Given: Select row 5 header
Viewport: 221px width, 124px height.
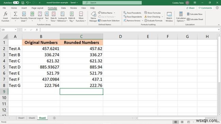Looking at the screenshot, I should 4,67.
